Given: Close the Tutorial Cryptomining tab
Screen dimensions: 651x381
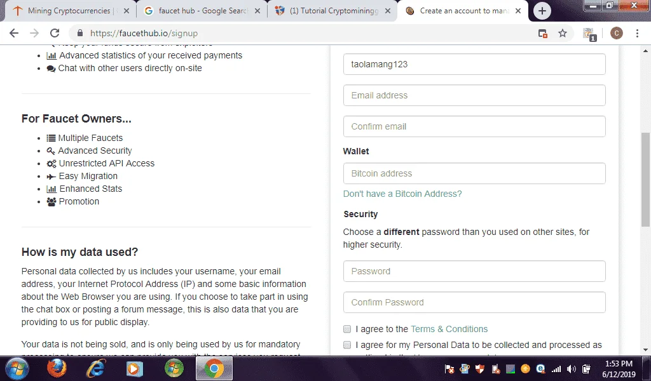Looking at the screenshot, I should pyautogui.click(x=388, y=11).
